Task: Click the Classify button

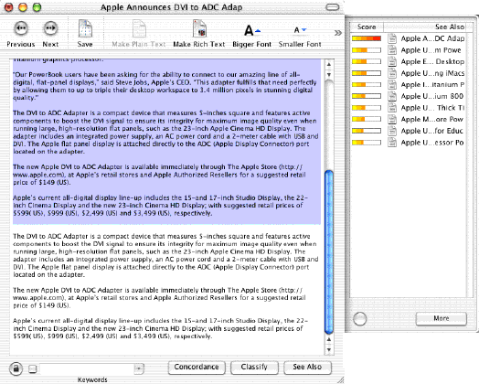Action: click(x=254, y=368)
